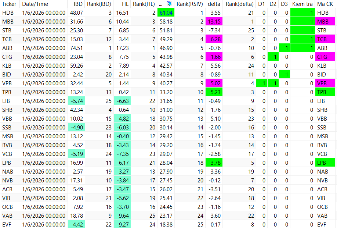The image size is (337, 228).
Task: Click the Ma CK column header
Action: (325, 4)
